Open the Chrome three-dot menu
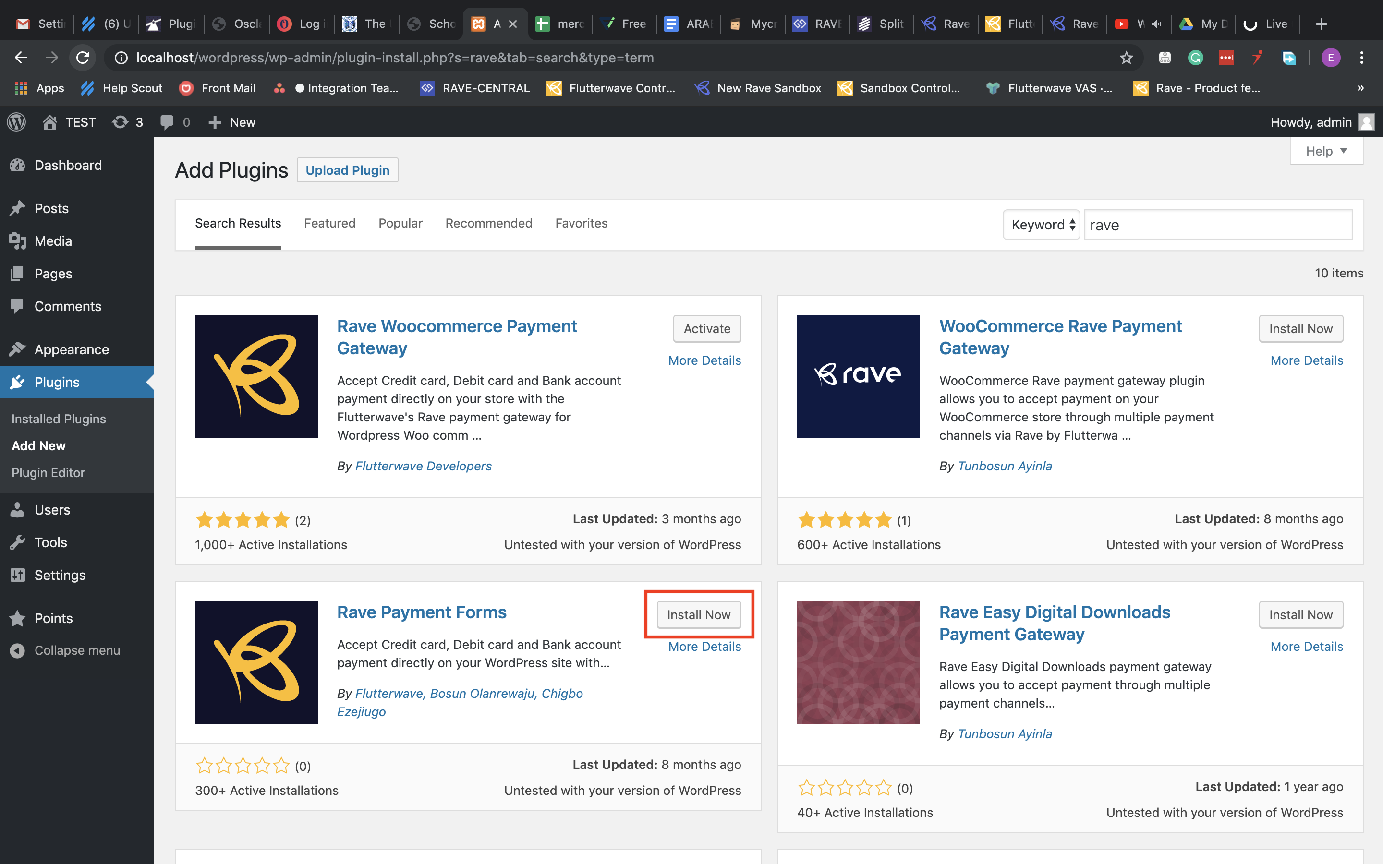Image resolution: width=1383 pixels, height=864 pixels. pos(1362,58)
